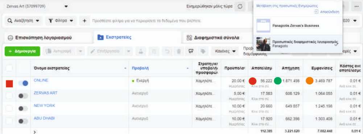This screenshot has height=134, width=363.
Task: Click the tag label icon in toolbar
Action: click(x=203, y=51)
